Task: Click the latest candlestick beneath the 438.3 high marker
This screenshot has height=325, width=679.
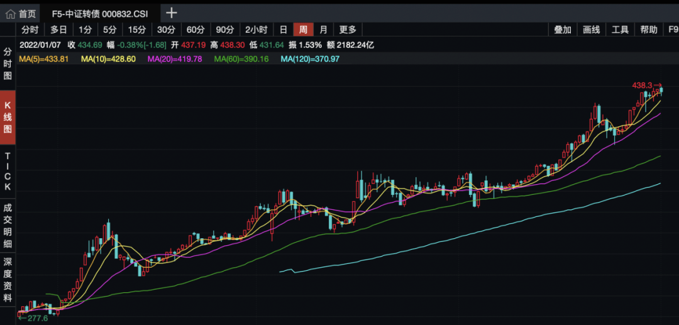Action: 661,91
